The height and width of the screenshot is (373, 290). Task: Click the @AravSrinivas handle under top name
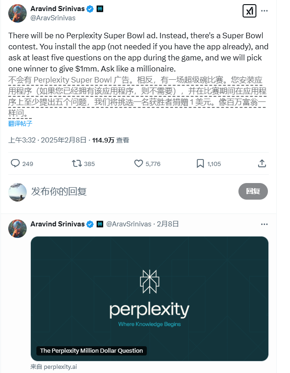(x=53, y=18)
